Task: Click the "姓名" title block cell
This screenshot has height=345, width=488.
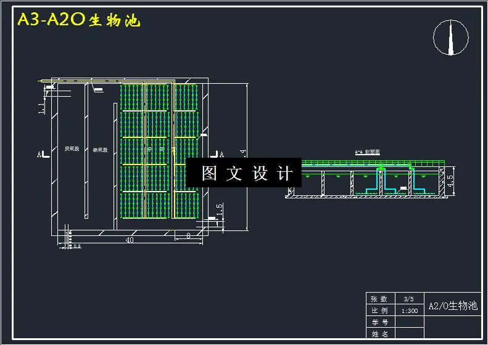Action: [x=380, y=333]
